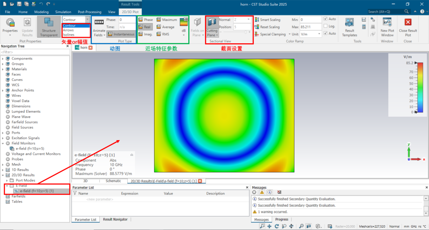Expand the Field Monitors tree node
The height and width of the screenshot is (230, 429).
tap(3, 143)
